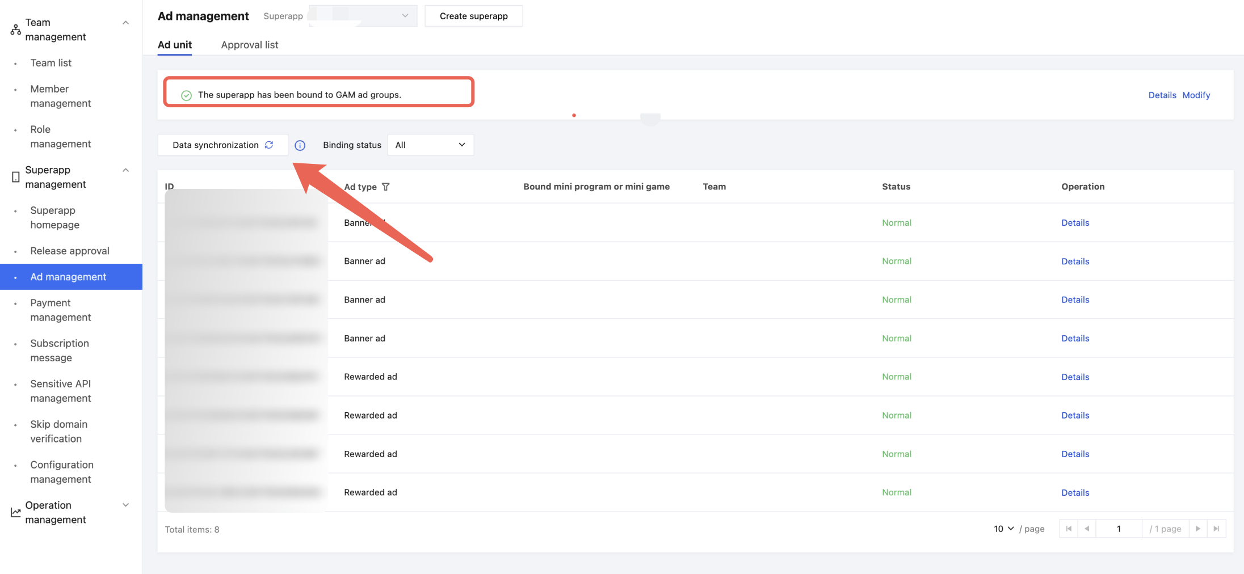Click the Create superapp button
The height and width of the screenshot is (574, 1244).
[473, 16]
